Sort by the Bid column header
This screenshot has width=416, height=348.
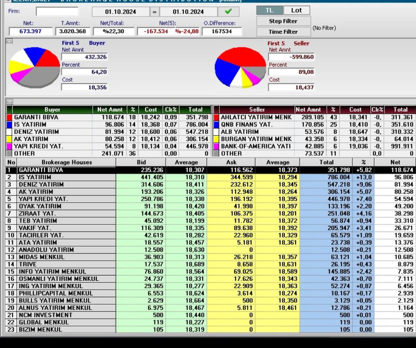pyautogui.click(x=141, y=162)
